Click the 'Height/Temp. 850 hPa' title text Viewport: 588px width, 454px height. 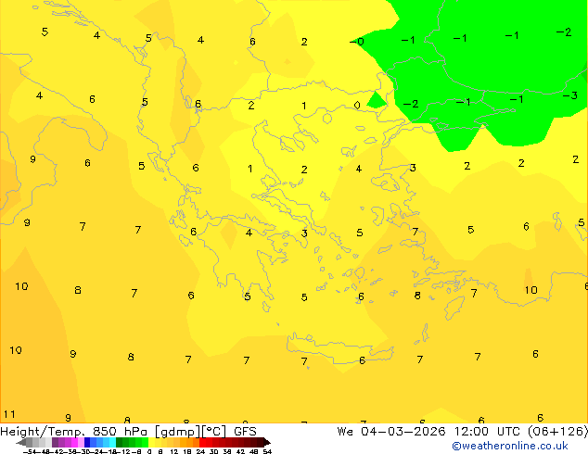point(74,432)
